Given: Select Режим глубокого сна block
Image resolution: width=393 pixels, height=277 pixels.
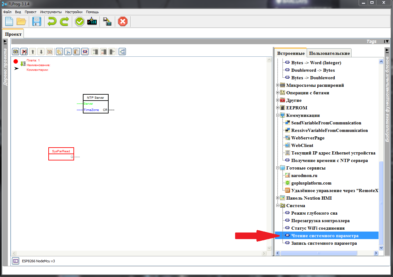Looking at the screenshot, I should 314,213.
